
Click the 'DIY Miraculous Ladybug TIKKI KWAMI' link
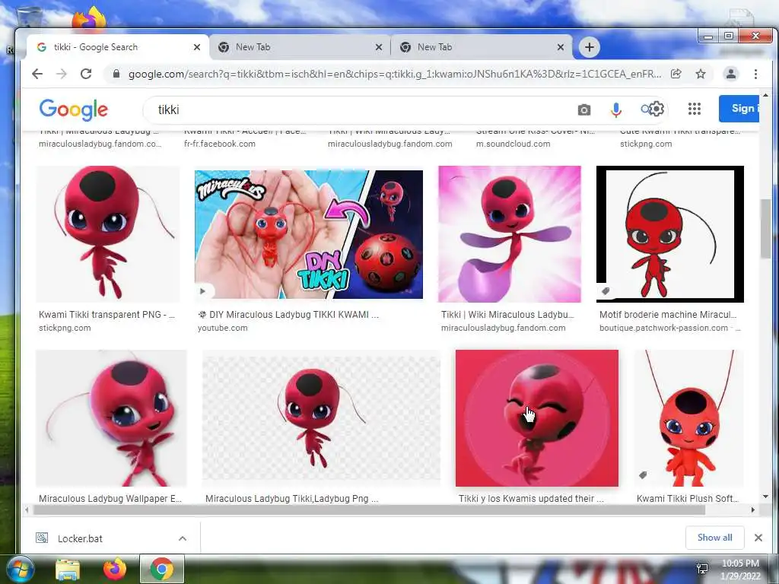tap(288, 314)
